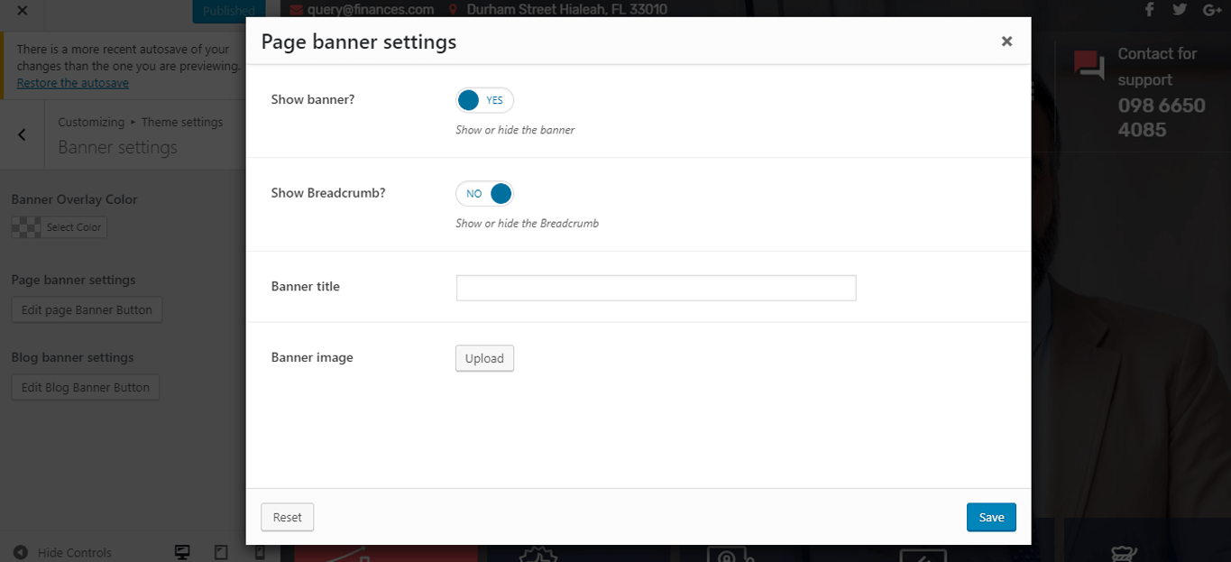Open Twitter icon in site header

click(x=1180, y=9)
